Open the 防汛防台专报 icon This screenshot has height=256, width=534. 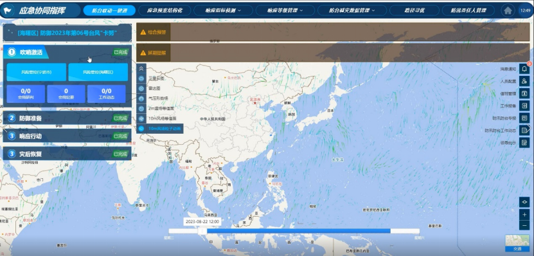[x=524, y=118]
